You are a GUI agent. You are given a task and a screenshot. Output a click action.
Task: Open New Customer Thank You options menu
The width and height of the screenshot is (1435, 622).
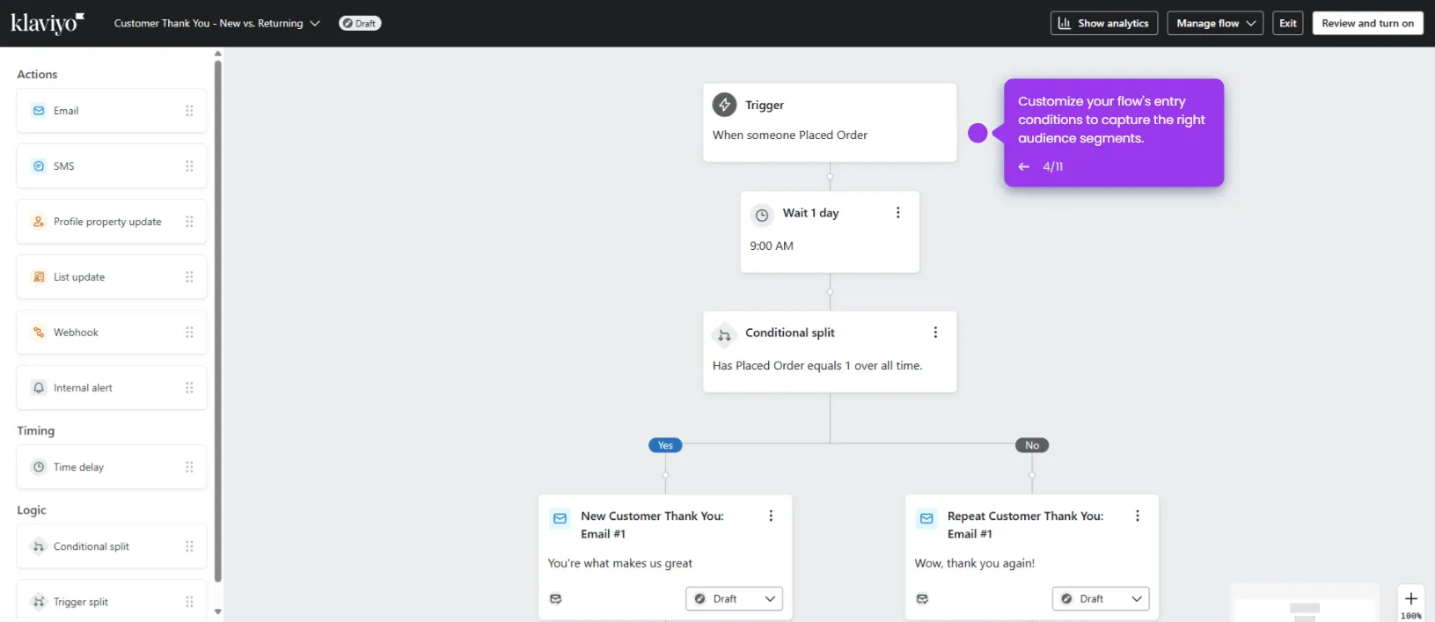771,516
